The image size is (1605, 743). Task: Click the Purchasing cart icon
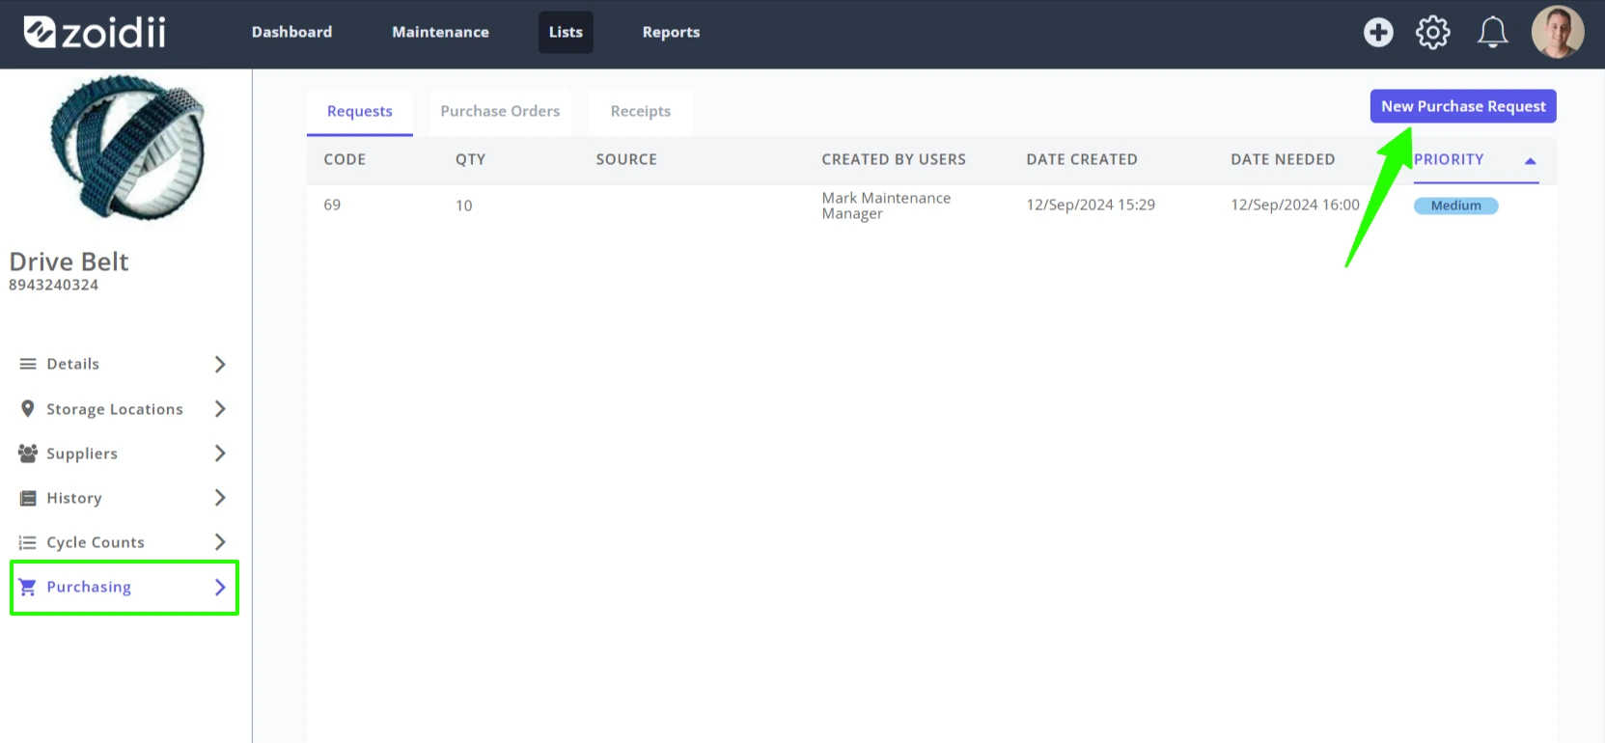click(x=28, y=587)
